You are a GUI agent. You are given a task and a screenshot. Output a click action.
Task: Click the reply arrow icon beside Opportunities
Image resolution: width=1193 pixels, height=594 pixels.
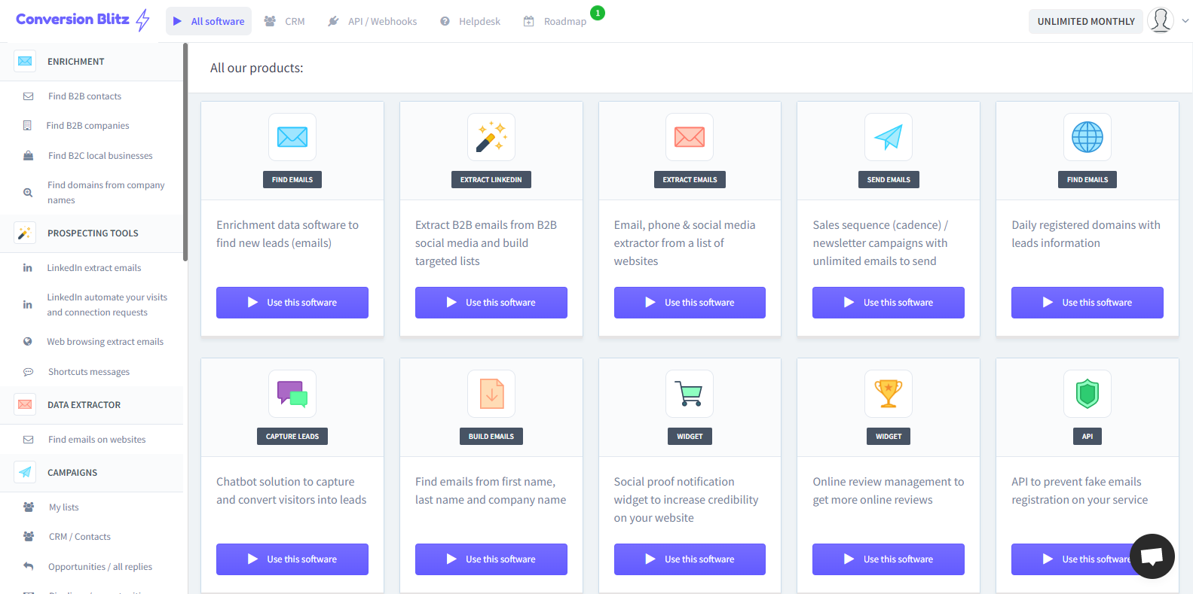tap(28, 567)
